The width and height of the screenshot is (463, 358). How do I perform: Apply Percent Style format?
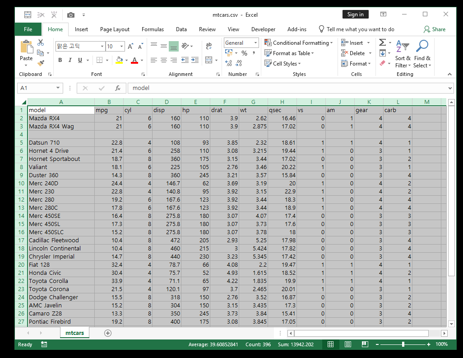[x=244, y=53]
